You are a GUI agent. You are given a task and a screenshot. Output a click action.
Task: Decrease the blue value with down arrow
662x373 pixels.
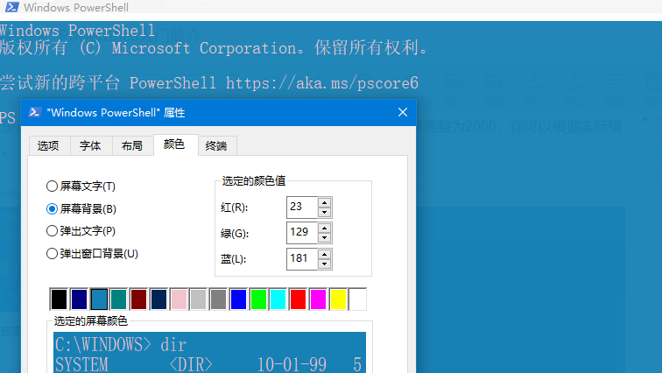click(x=324, y=264)
